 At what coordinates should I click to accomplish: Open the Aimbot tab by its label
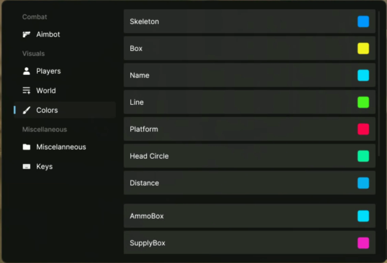pos(48,34)
